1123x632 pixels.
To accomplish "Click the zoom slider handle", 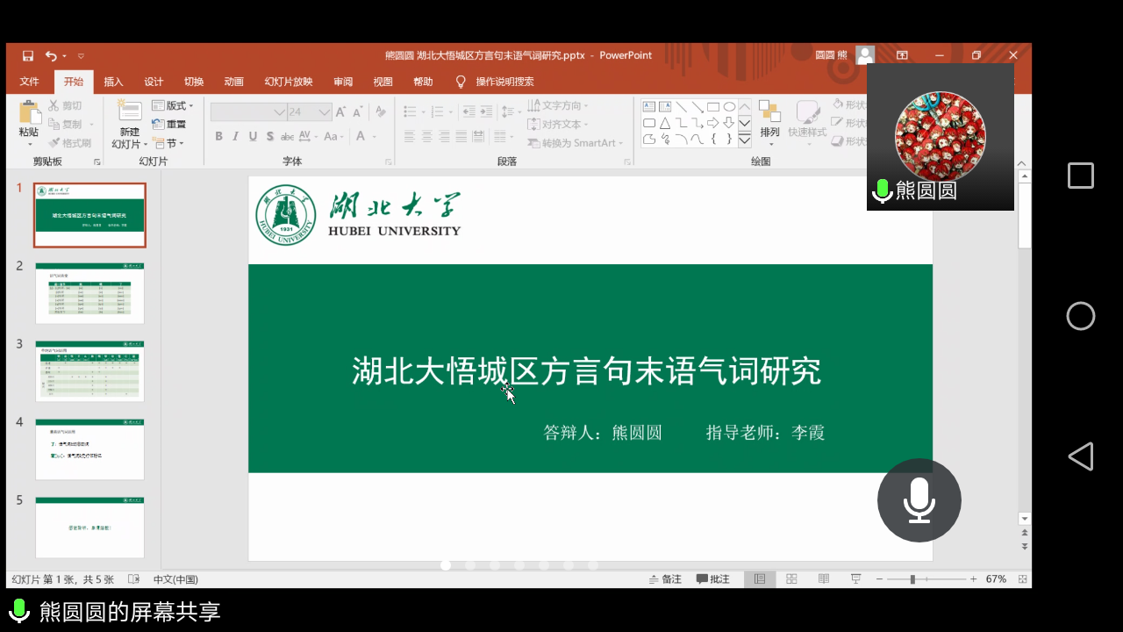I will (x=912, y=579).
